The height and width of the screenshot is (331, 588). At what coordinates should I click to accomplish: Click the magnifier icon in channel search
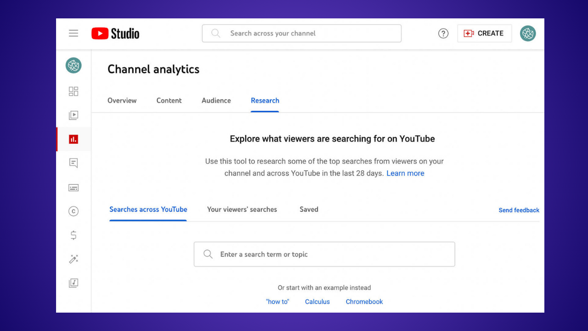pos(215,33)
